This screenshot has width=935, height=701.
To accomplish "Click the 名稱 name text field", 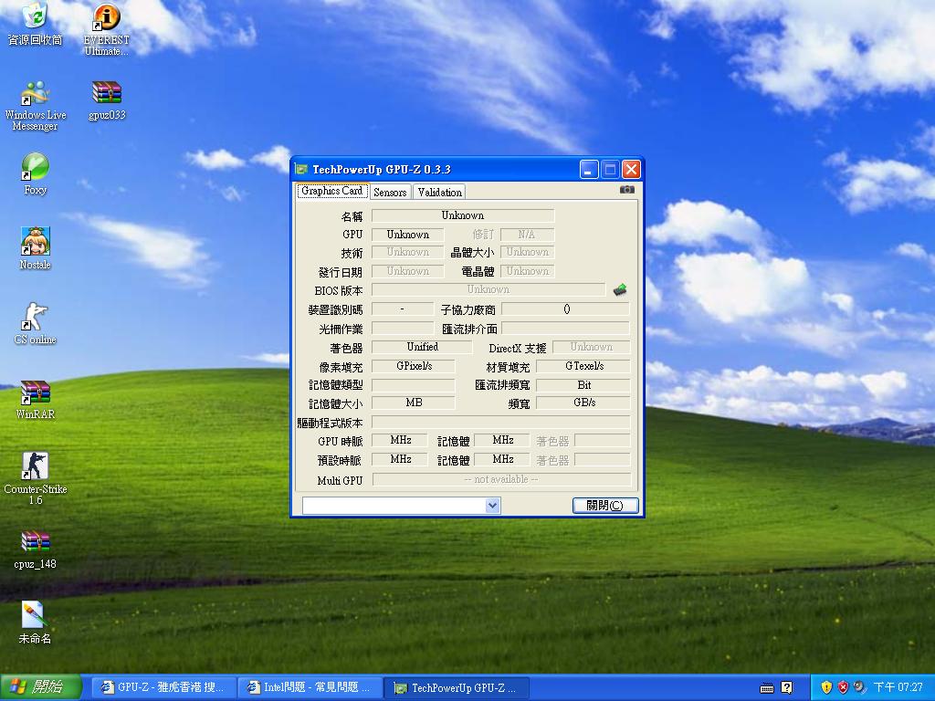I will coord(462,215).
